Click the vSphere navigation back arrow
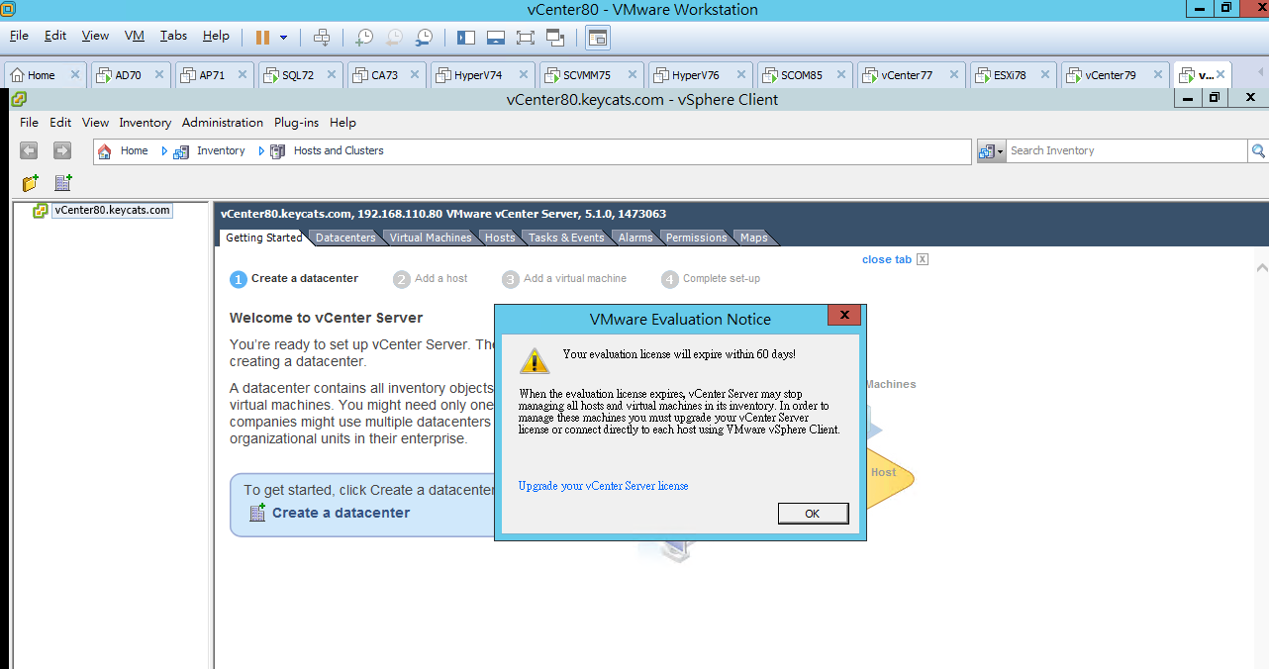 click(x=29, y=150)
